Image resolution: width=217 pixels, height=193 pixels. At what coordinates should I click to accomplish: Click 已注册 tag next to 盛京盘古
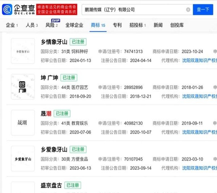[x=73, y=185]
